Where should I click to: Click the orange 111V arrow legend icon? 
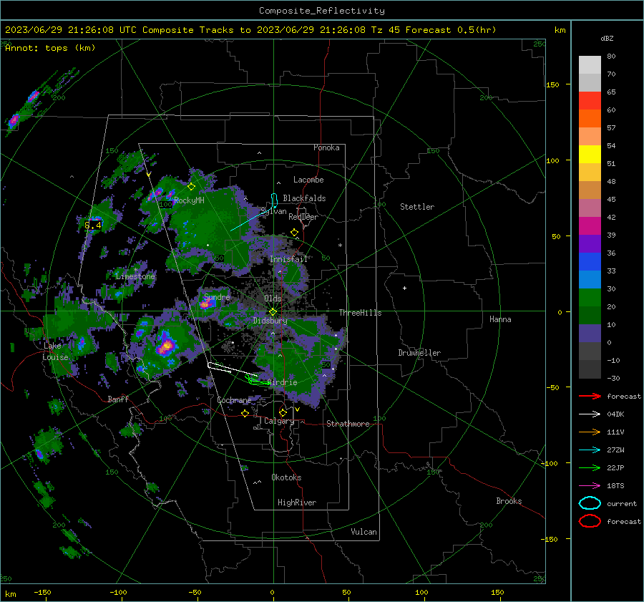click(x=590, y=432)
